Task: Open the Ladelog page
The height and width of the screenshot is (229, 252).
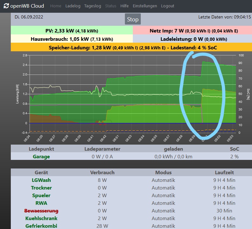Action: point(73,6)
